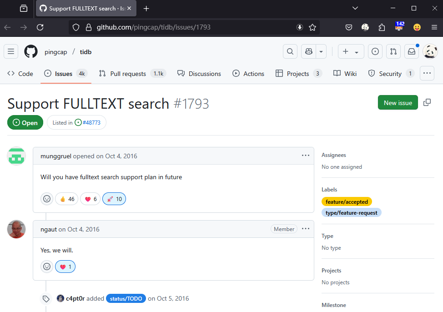The image size is (443, 312).
Task: Open the GitHub global navigation menu
Action: click(x=11, y=51)
